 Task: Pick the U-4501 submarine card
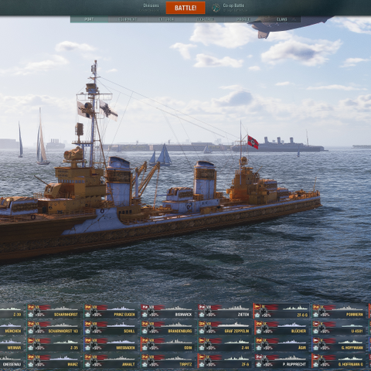pyautogui.click(x=339, y=328)
